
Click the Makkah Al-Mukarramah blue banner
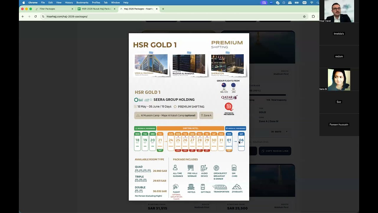(236, 128)
